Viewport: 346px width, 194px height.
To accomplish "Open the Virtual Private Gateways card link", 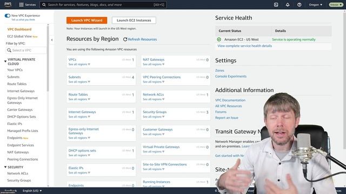I will 161,147.
